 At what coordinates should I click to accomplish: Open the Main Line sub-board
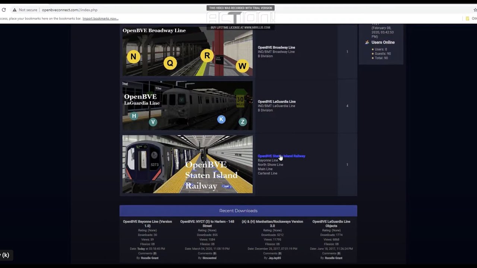(x=265, y=169)
